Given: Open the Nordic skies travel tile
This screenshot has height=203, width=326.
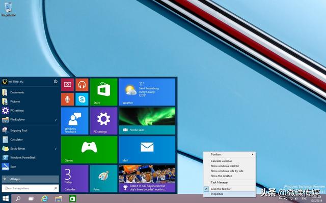Looking at the screenshot, I should (147, 121).
